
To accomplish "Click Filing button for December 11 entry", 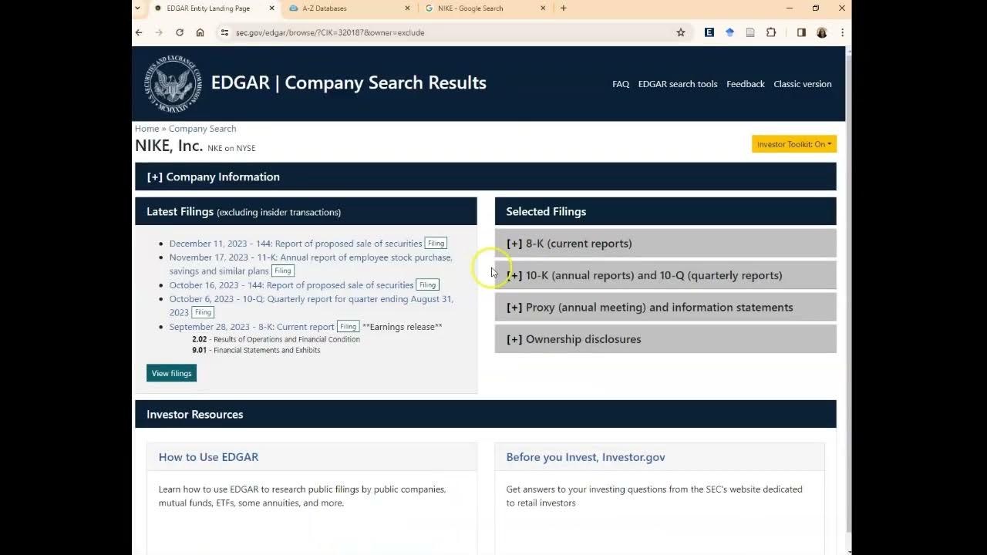I will (436, 244).
